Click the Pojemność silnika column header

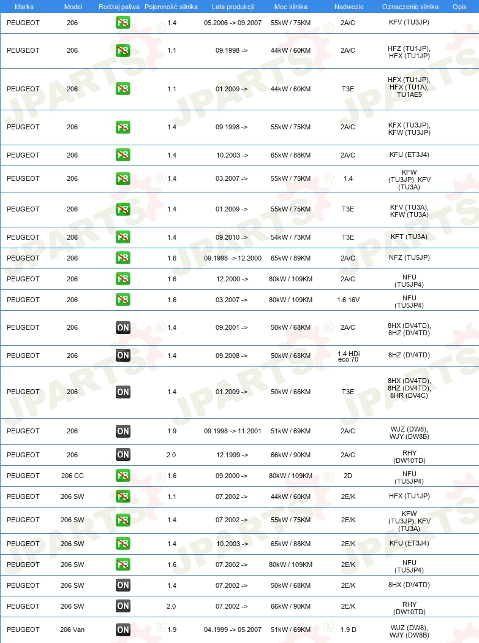pos(171,7)
